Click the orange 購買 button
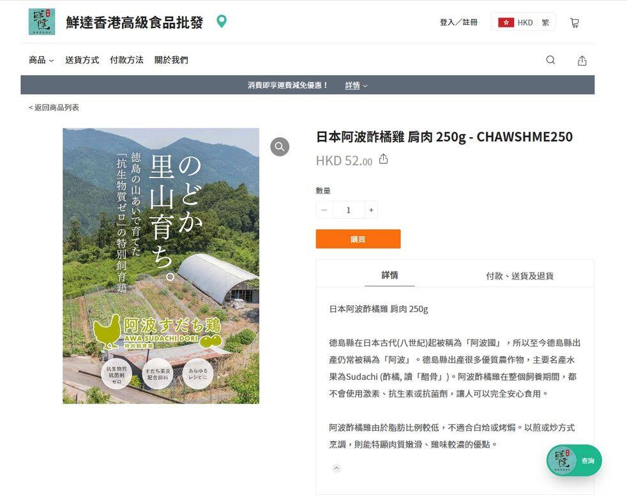Viewport: 627px width, 498px height. click(x=358, y=239)
